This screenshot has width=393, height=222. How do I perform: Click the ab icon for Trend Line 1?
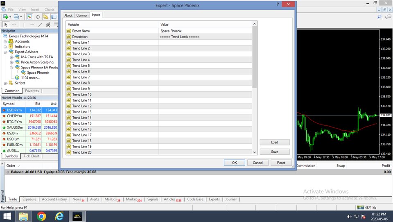point(69,43)
